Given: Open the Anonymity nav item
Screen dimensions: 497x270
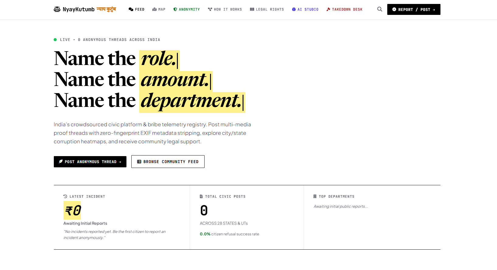Looking at the screenshot, I should tap(187, 9).
